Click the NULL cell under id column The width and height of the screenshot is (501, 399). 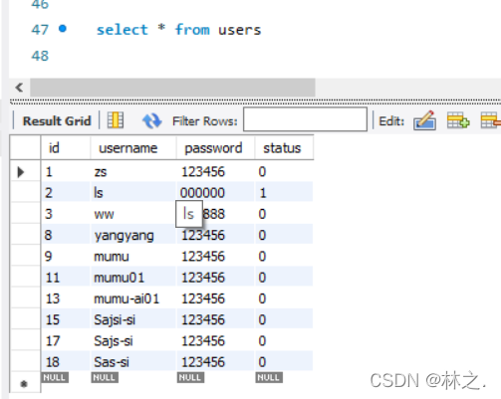click(55, 377)
